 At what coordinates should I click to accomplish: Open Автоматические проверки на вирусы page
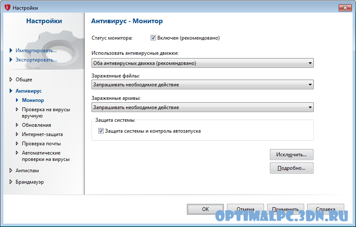click(x=46, y=156)
